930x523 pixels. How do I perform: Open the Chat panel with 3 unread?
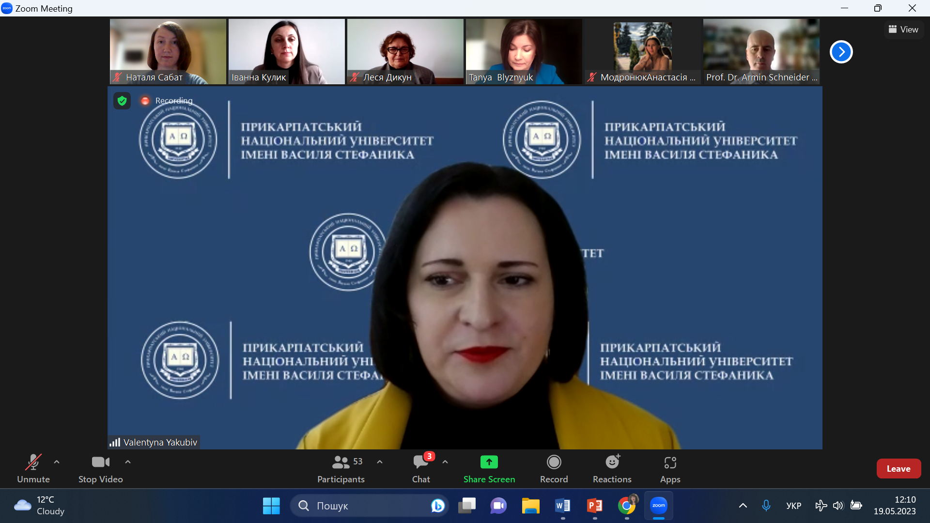420,468
